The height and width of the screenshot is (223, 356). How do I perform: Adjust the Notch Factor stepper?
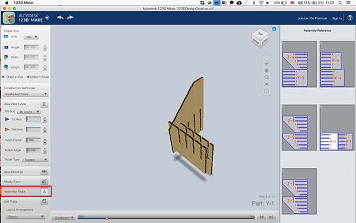44,141
